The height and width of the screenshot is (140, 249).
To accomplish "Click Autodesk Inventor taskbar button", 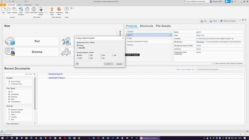I will coord(149,138).
